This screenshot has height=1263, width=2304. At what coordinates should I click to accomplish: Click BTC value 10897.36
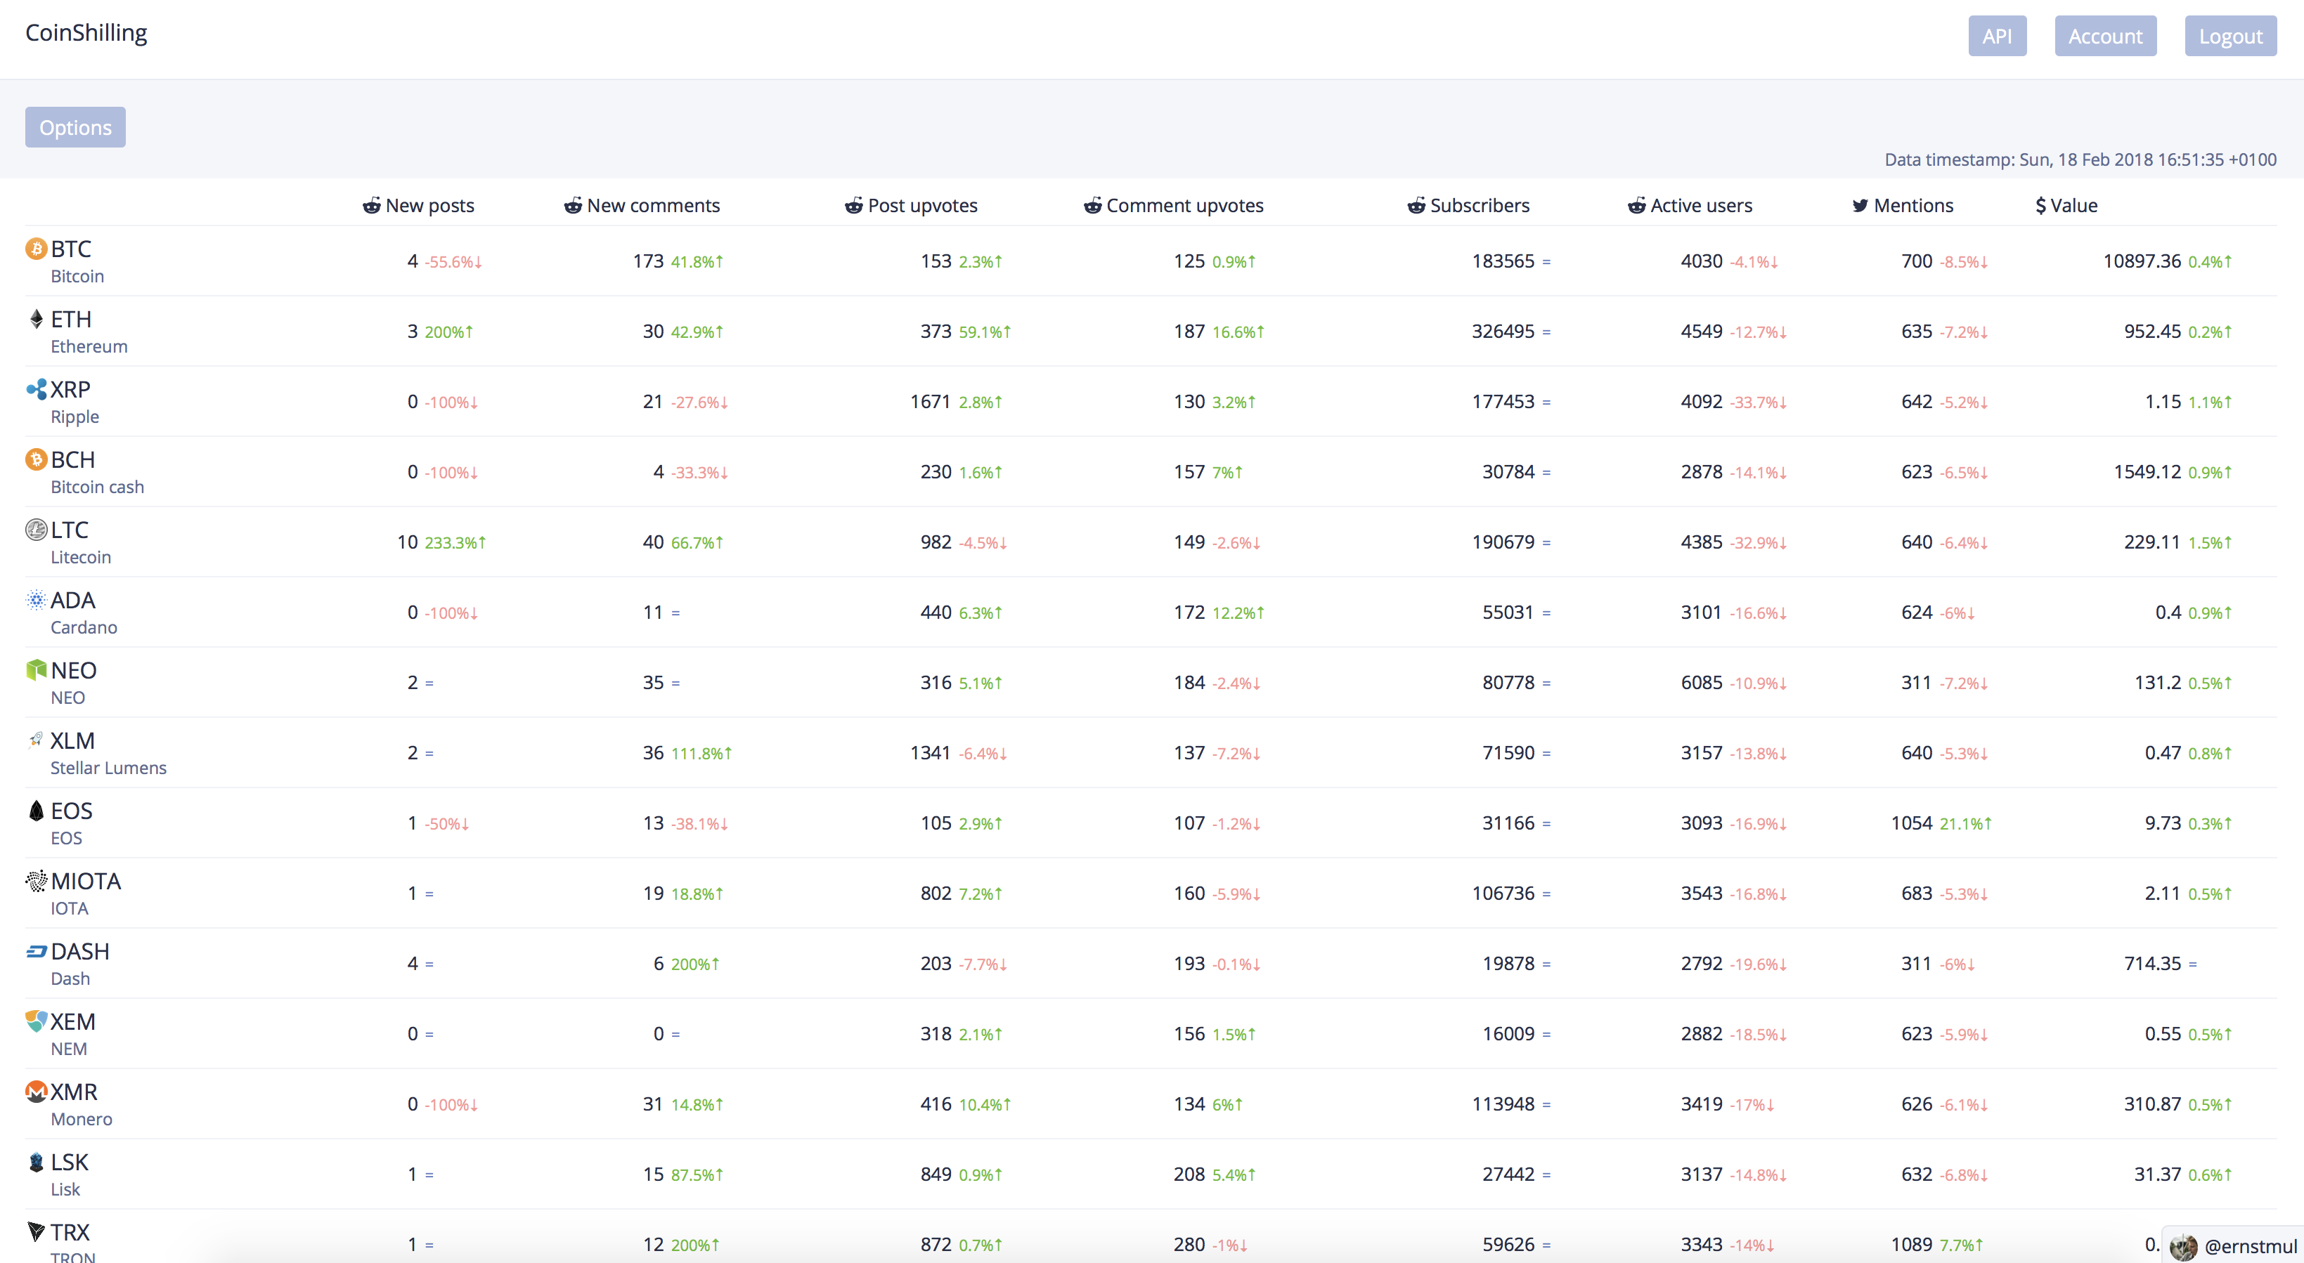point(2141,261)
